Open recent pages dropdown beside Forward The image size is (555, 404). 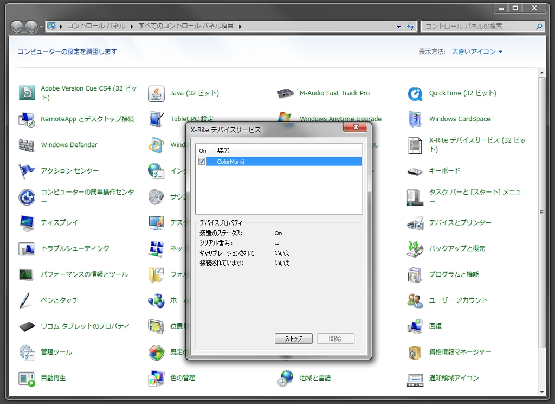coord(41,27)
